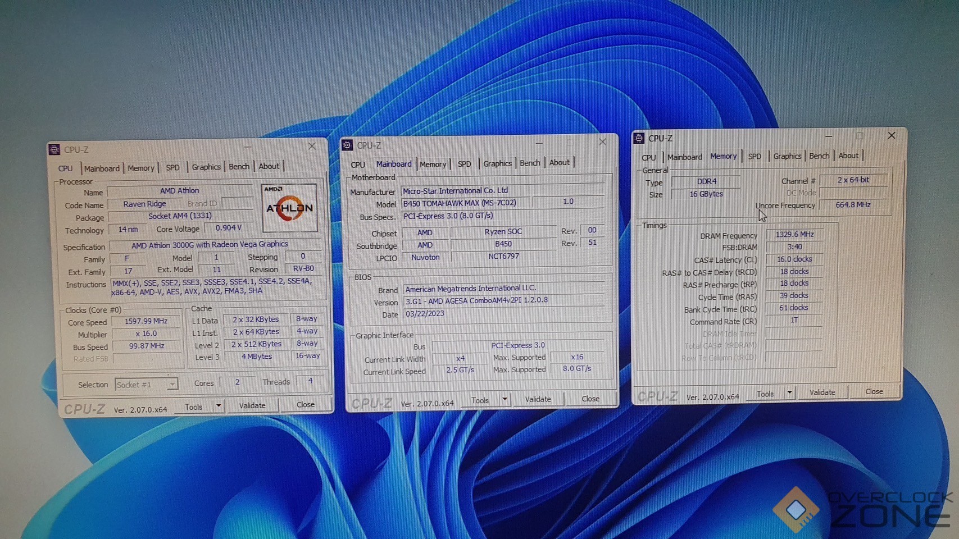
Task: Select the SPD tab in the middle window
Action: coord(465,163)
